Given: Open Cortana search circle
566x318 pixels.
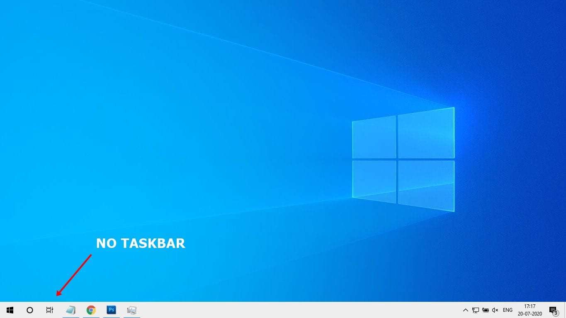Looking at the screenshot, I should tap(30, 310).
